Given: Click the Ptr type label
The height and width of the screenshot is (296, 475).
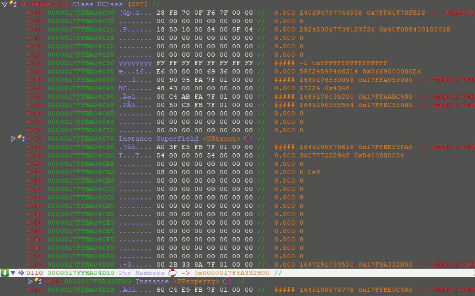Looking at the screenshot, I should coord(125,273).
